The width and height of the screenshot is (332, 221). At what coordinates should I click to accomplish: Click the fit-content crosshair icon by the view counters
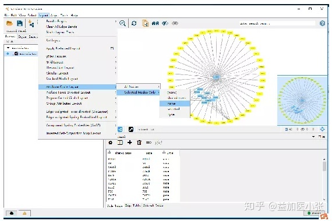[x=322, y=129]
